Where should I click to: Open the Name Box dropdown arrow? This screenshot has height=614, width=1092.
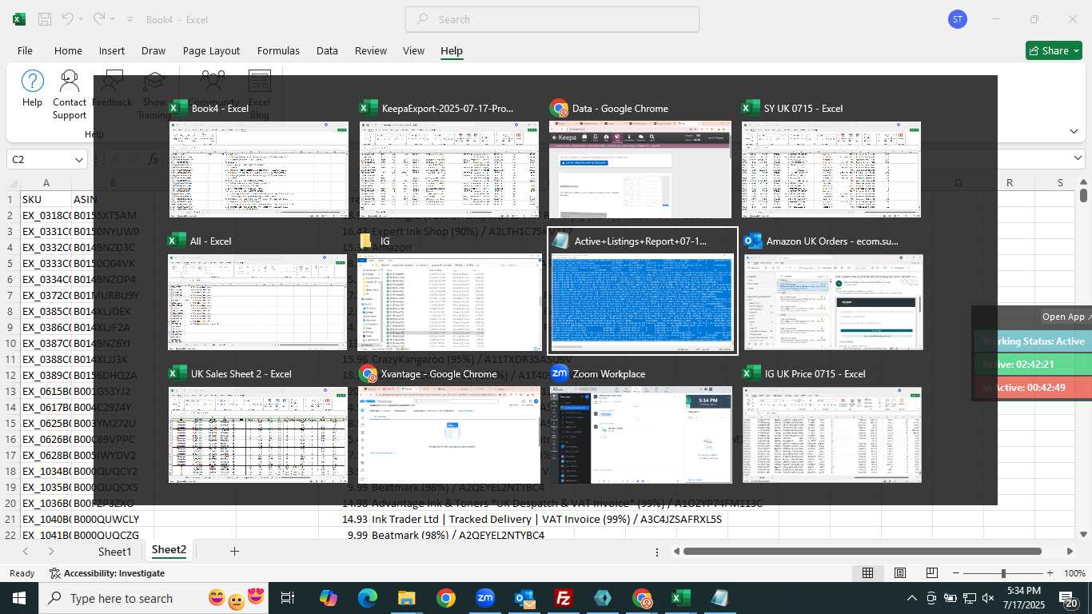tap(78, 160)
